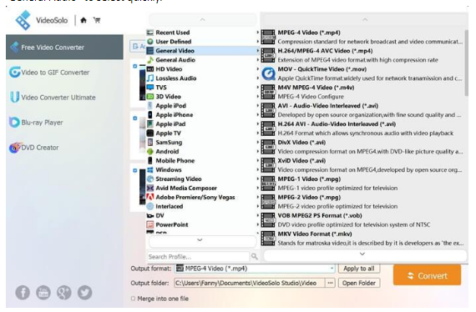Select the General Video category

(202, 51)
